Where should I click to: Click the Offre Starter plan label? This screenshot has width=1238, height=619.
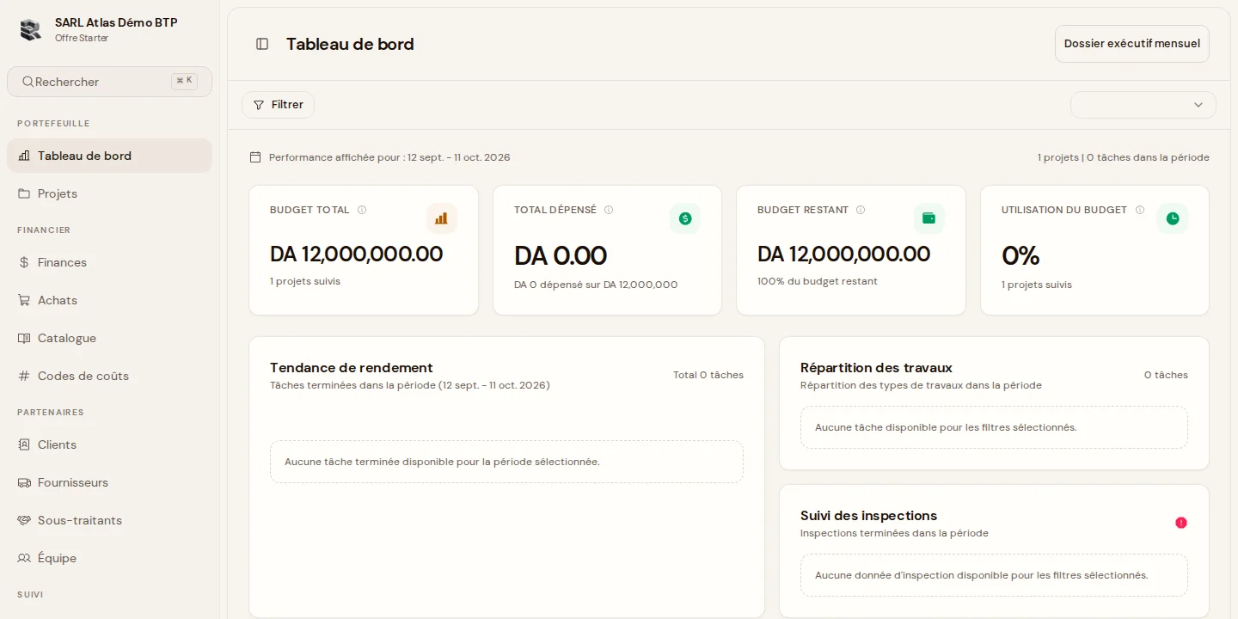click(x=82, y=39)
